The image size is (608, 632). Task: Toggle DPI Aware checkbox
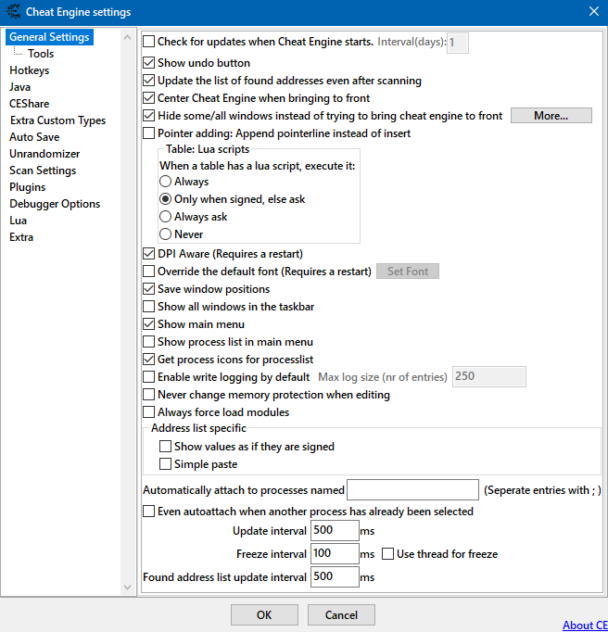149,254
